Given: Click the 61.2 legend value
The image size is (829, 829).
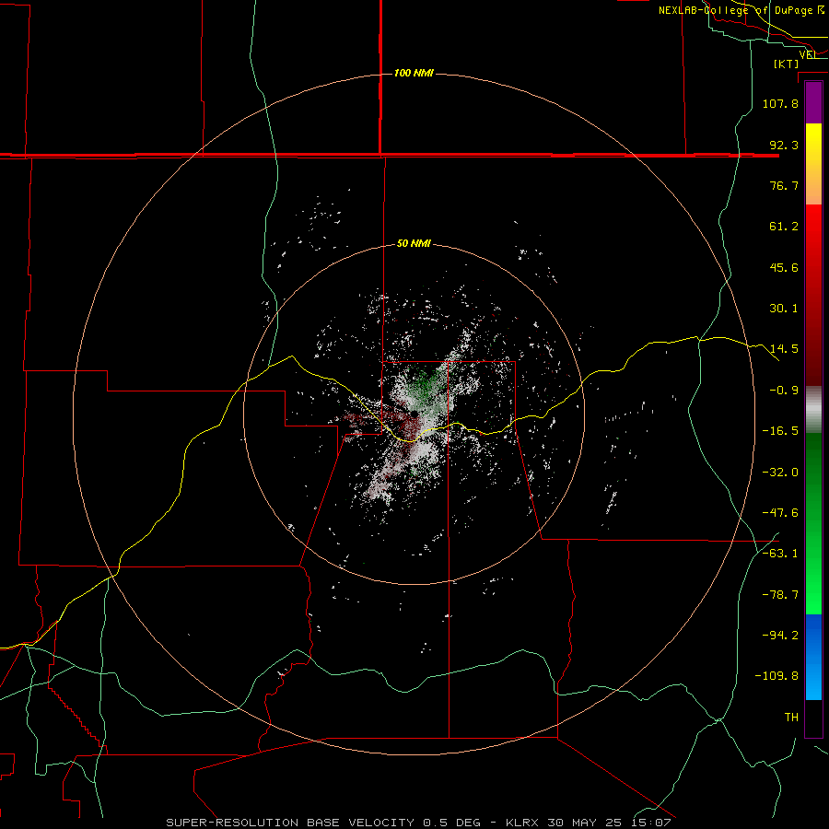Looking at the screenshot, I should click(x=784, y=227).
